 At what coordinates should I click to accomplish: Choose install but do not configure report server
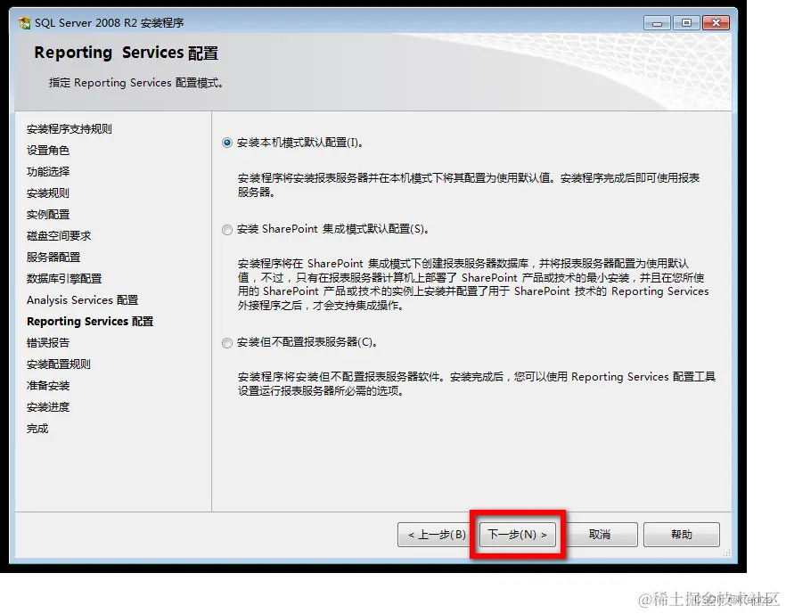coord(227,343)
